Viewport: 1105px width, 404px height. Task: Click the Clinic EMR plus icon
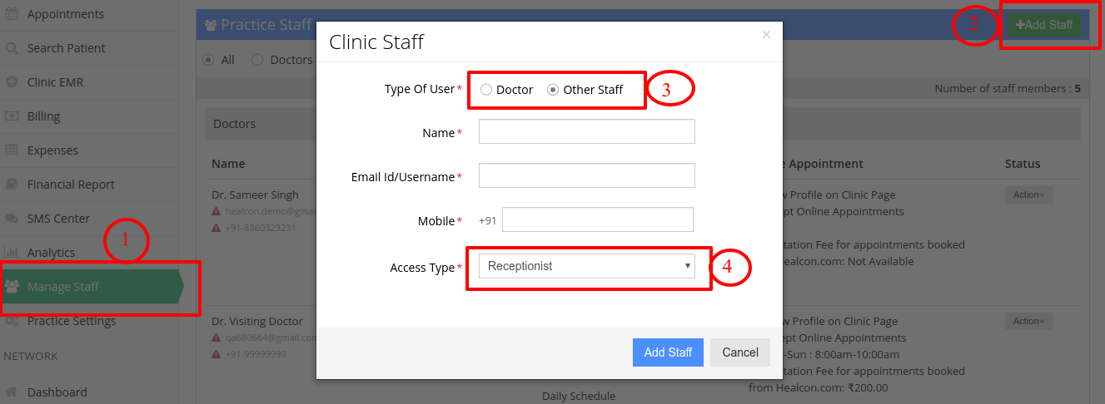[x=12, y=82]
